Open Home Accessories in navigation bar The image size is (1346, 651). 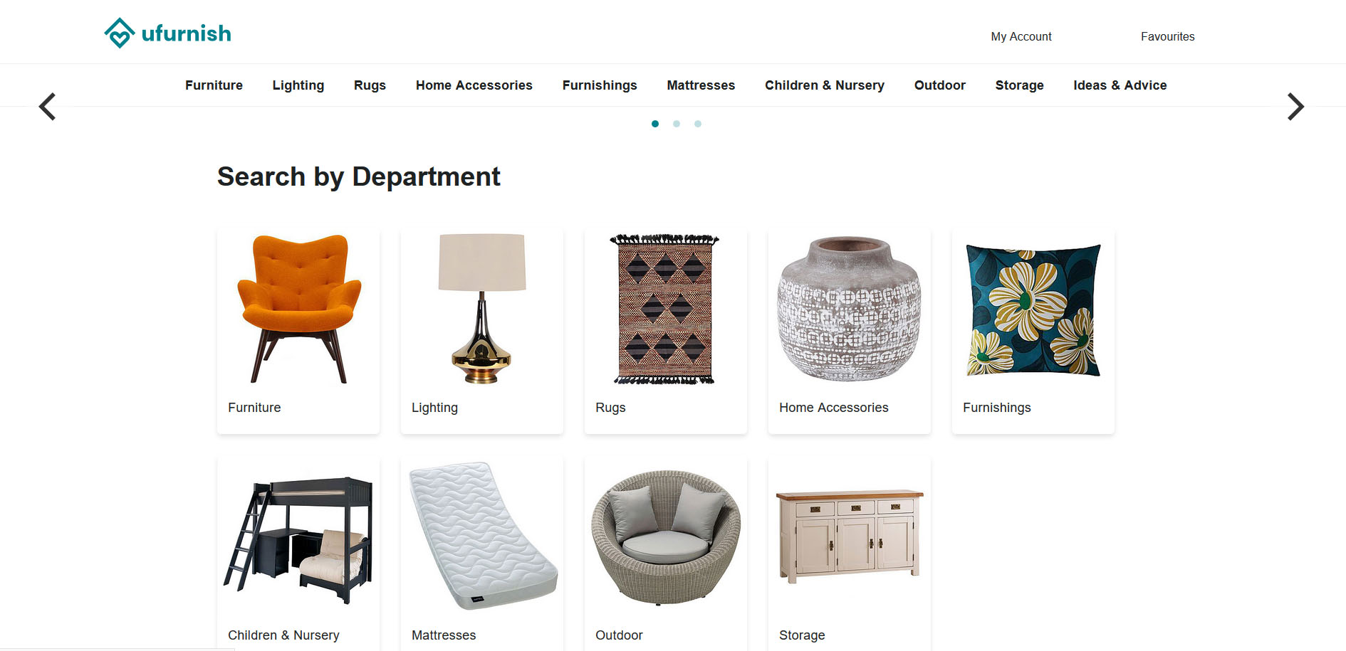click(x=474, y=85)
